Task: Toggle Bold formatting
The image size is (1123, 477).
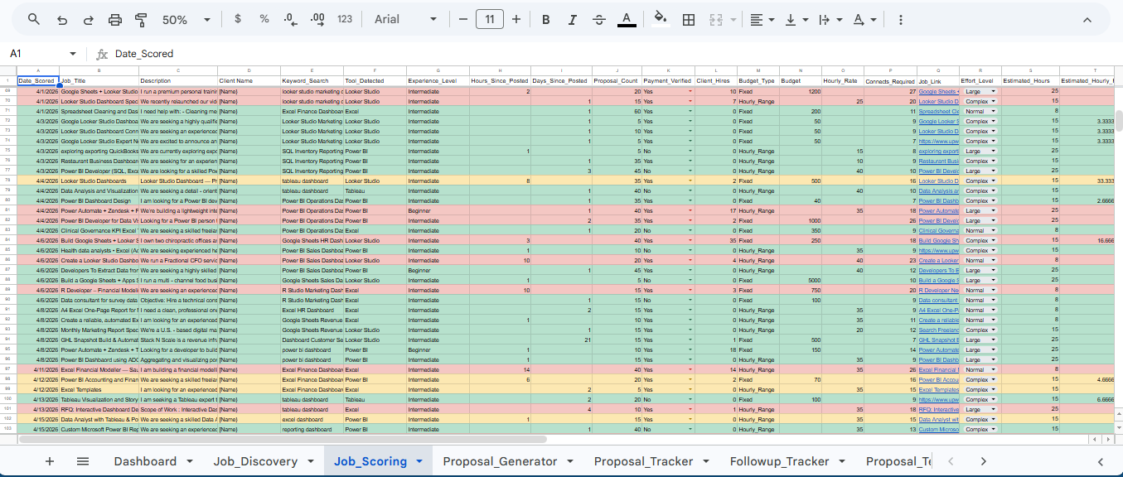Action: pos(546,19)
